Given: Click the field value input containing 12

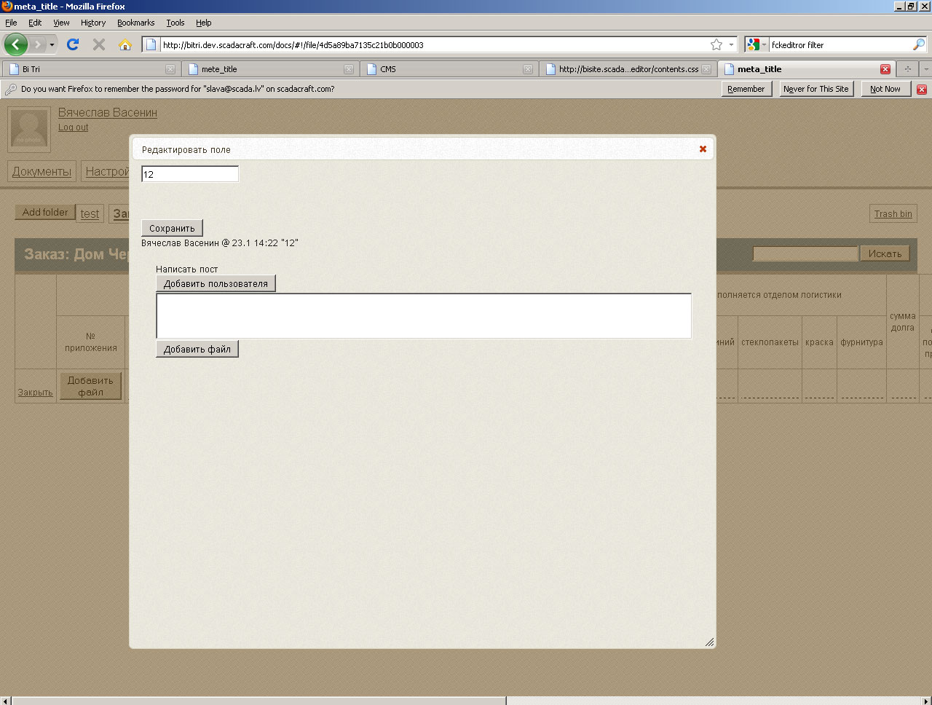Looking at the screenshot, I should click(x=189, y=174).
